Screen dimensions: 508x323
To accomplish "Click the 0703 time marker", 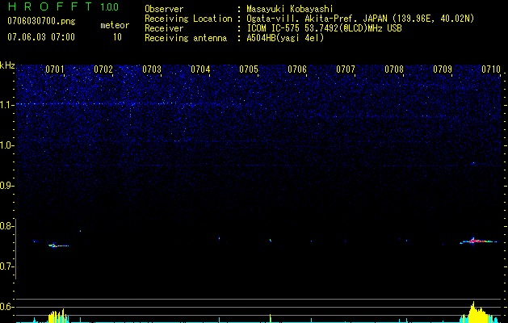I will (x=152, y=69).
